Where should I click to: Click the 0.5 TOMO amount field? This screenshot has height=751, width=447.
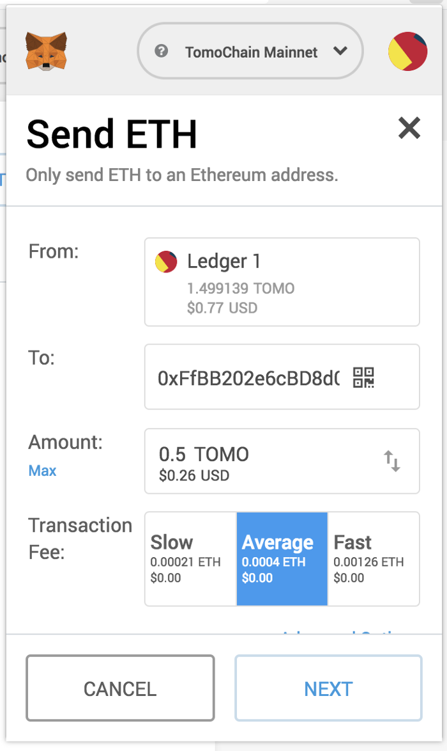point(282,461)
